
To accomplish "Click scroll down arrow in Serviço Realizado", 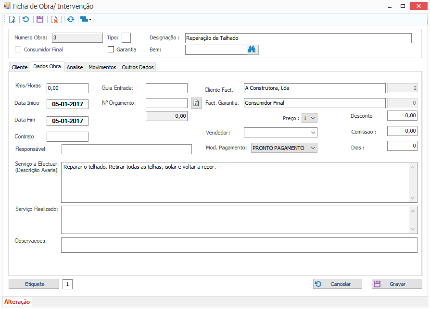I will pos(413,229).
